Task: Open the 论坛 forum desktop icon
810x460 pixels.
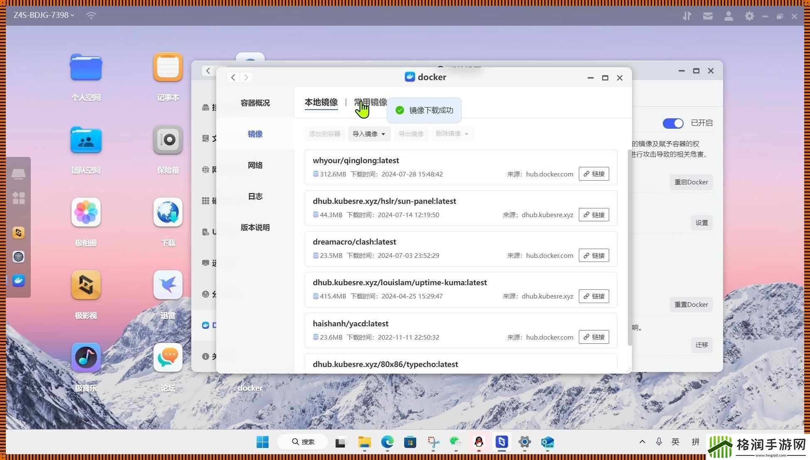Action: 168,358
